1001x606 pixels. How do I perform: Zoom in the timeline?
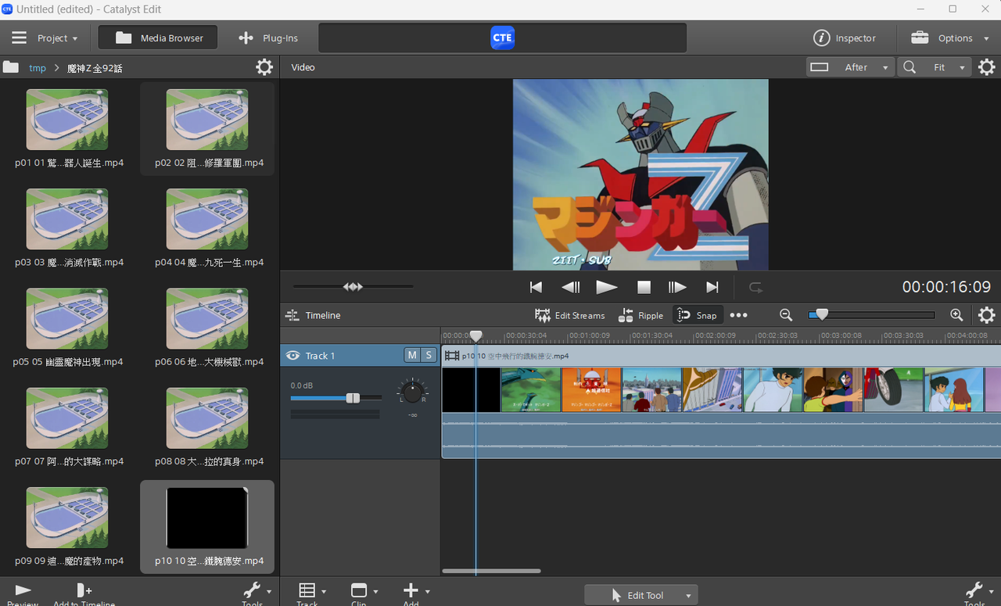[x=956, y=315]
